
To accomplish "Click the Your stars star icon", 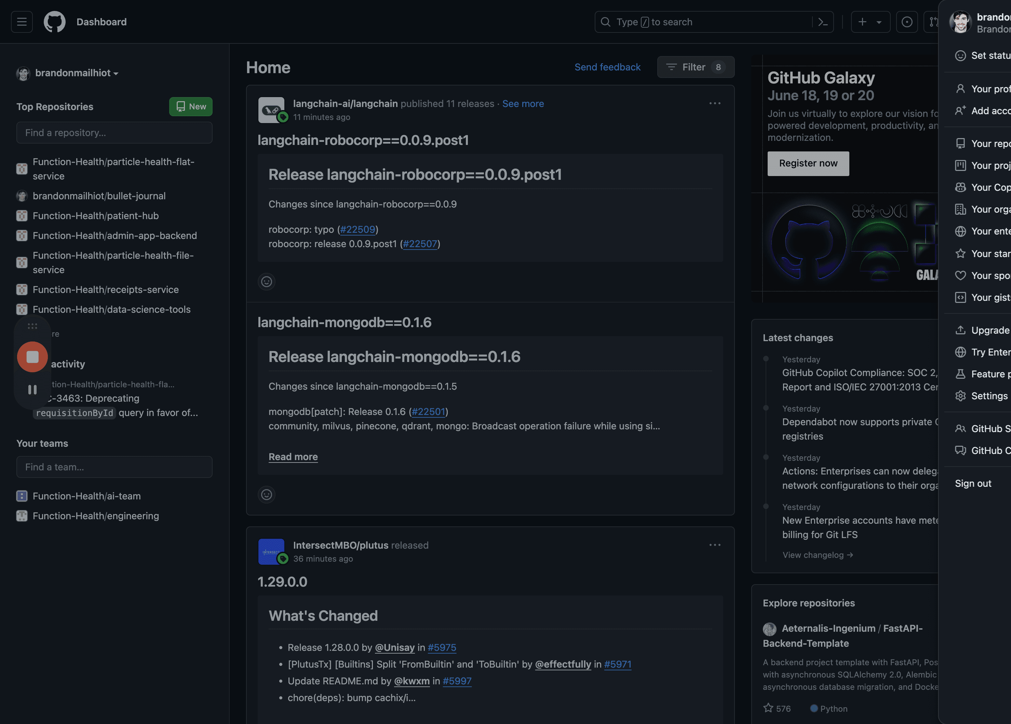I will [x=960, y=254].
